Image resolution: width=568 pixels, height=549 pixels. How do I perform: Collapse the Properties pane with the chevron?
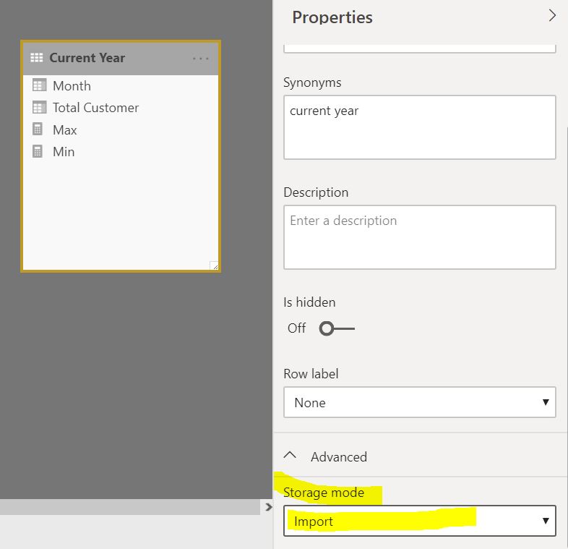tap(552, 16)
